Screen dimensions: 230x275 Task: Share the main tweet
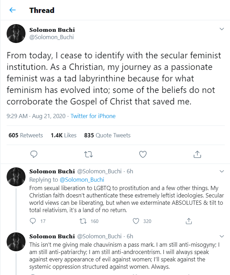[x=197, y=154]
